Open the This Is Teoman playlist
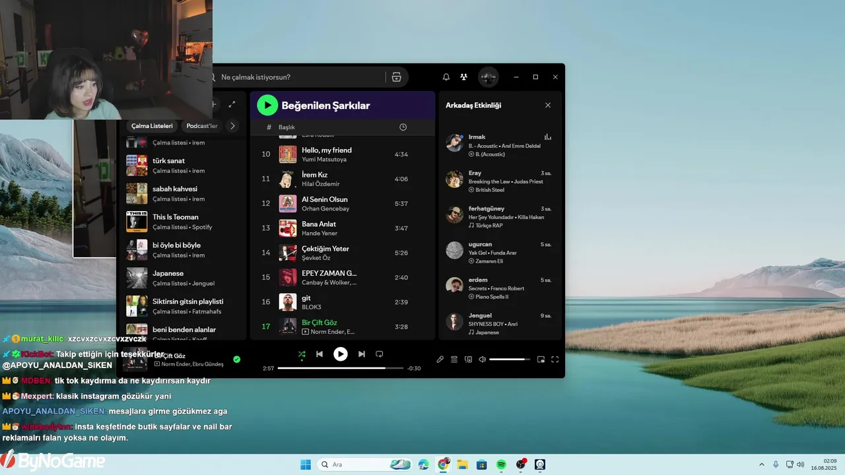The width and height of the screenshot is (845, 475). tap(182, 222)
